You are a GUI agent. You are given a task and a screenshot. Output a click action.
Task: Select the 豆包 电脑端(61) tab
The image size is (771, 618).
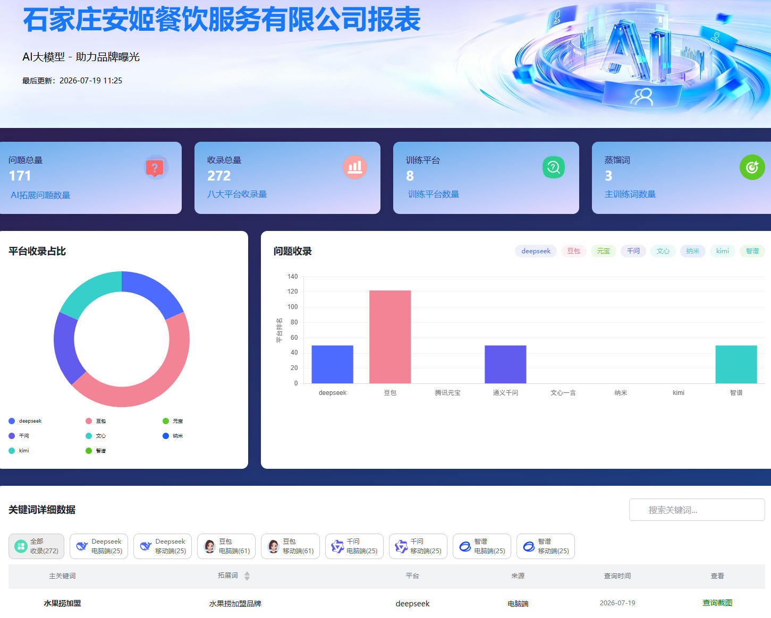click(x=226, y=546)
